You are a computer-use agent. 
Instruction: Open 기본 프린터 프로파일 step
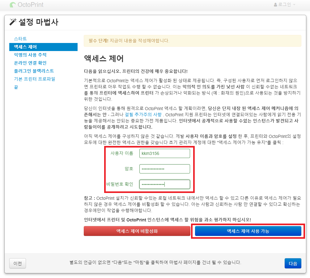click(x=35, y=79)
